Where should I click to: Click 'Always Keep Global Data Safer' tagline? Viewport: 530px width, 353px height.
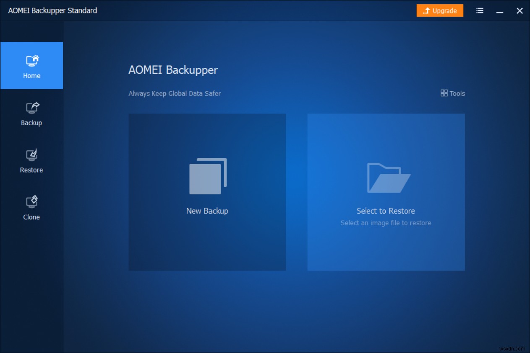175,93
